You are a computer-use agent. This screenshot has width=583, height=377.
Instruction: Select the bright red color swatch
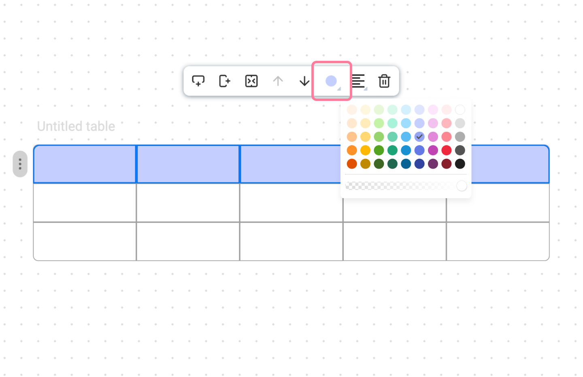pyautogui.click(x=446, y=150)
